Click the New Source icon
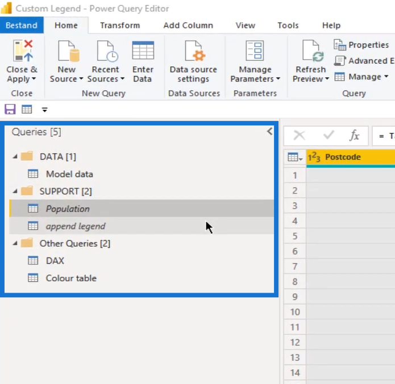The height and width of the screenshot is (384, 395). point(69,51)
